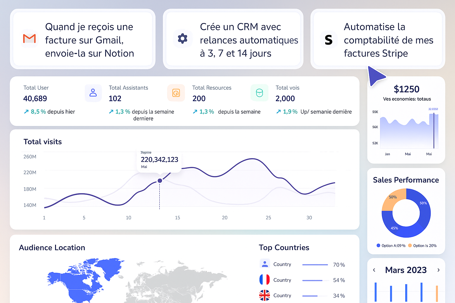This screenshot has width=455, height=303.
Task: Click the Total Assistants user icon
Action: 93,93
